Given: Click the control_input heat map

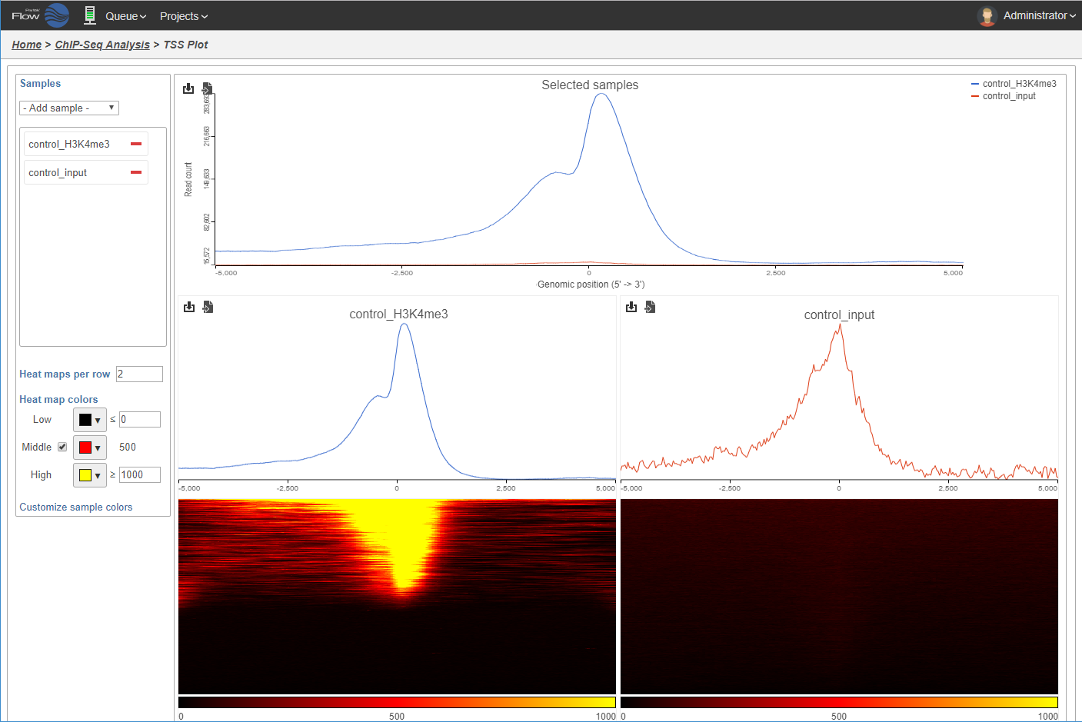Looking at the screenshot, I should click(x=839, y=597).
